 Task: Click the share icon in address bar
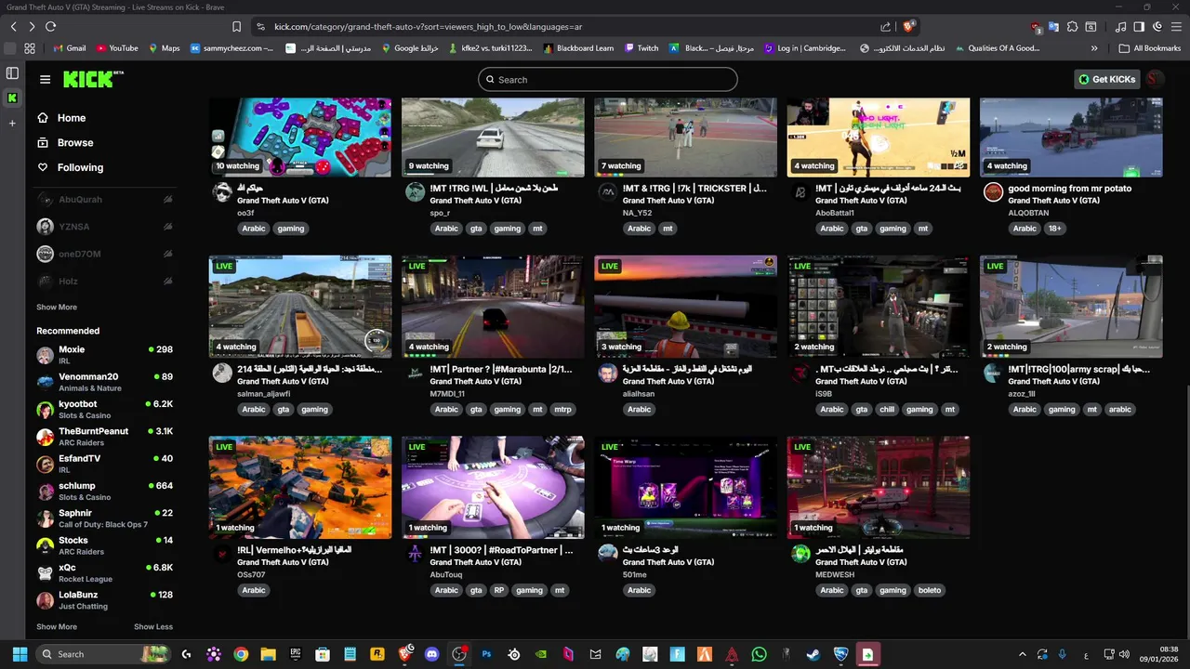885,27
